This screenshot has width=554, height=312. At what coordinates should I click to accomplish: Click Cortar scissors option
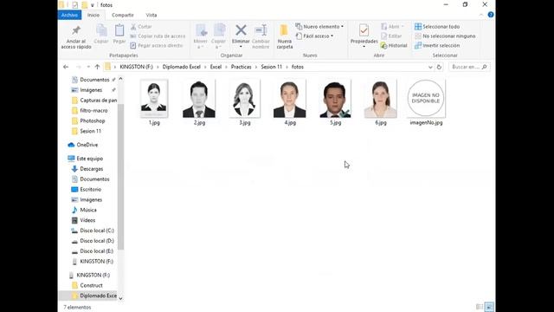[x=141, y=27]
